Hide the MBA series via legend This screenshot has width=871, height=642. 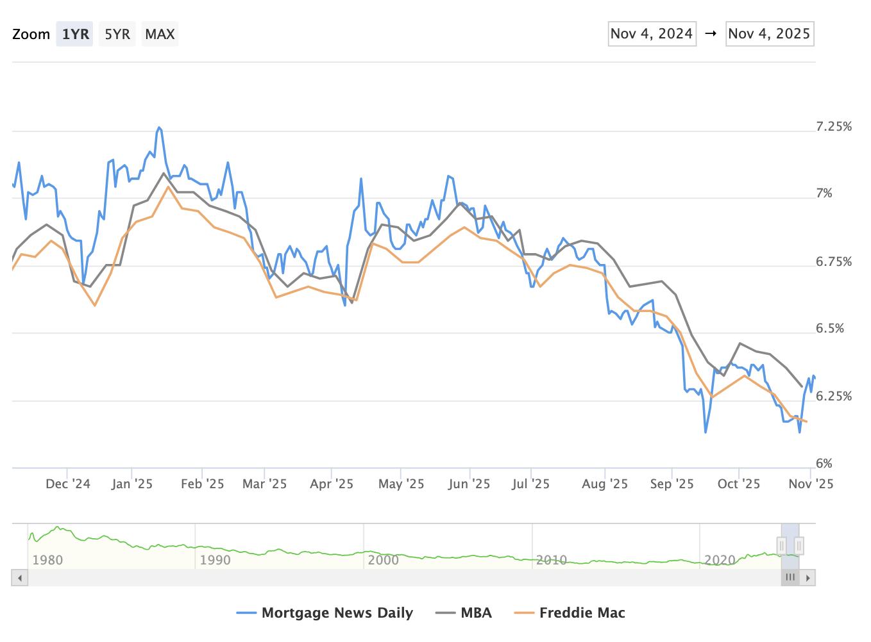coord(476,613)
